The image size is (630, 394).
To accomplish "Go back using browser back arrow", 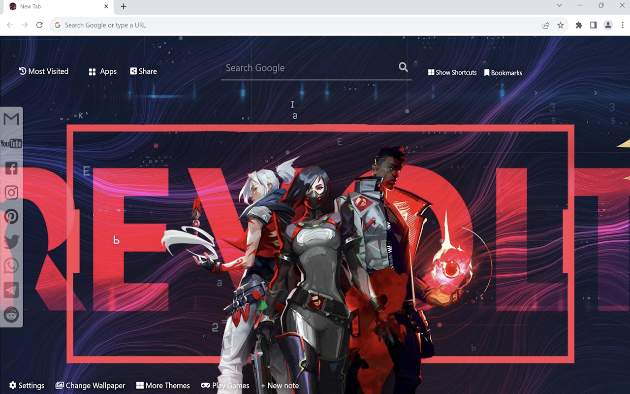I will (10, 25).
